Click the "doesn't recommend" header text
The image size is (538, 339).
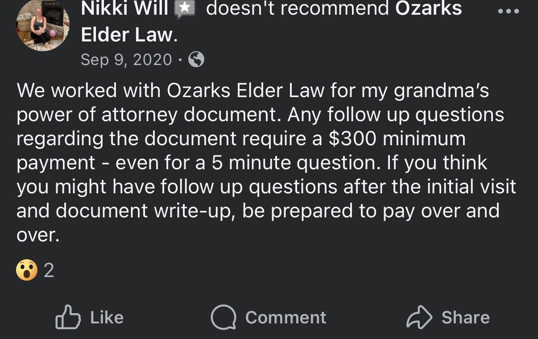298,8
